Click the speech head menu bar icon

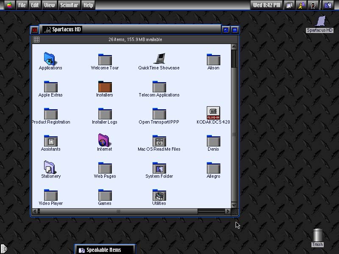point(313,5)
